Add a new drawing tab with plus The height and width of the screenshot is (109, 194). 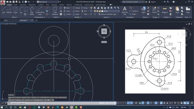click(36, 20)
